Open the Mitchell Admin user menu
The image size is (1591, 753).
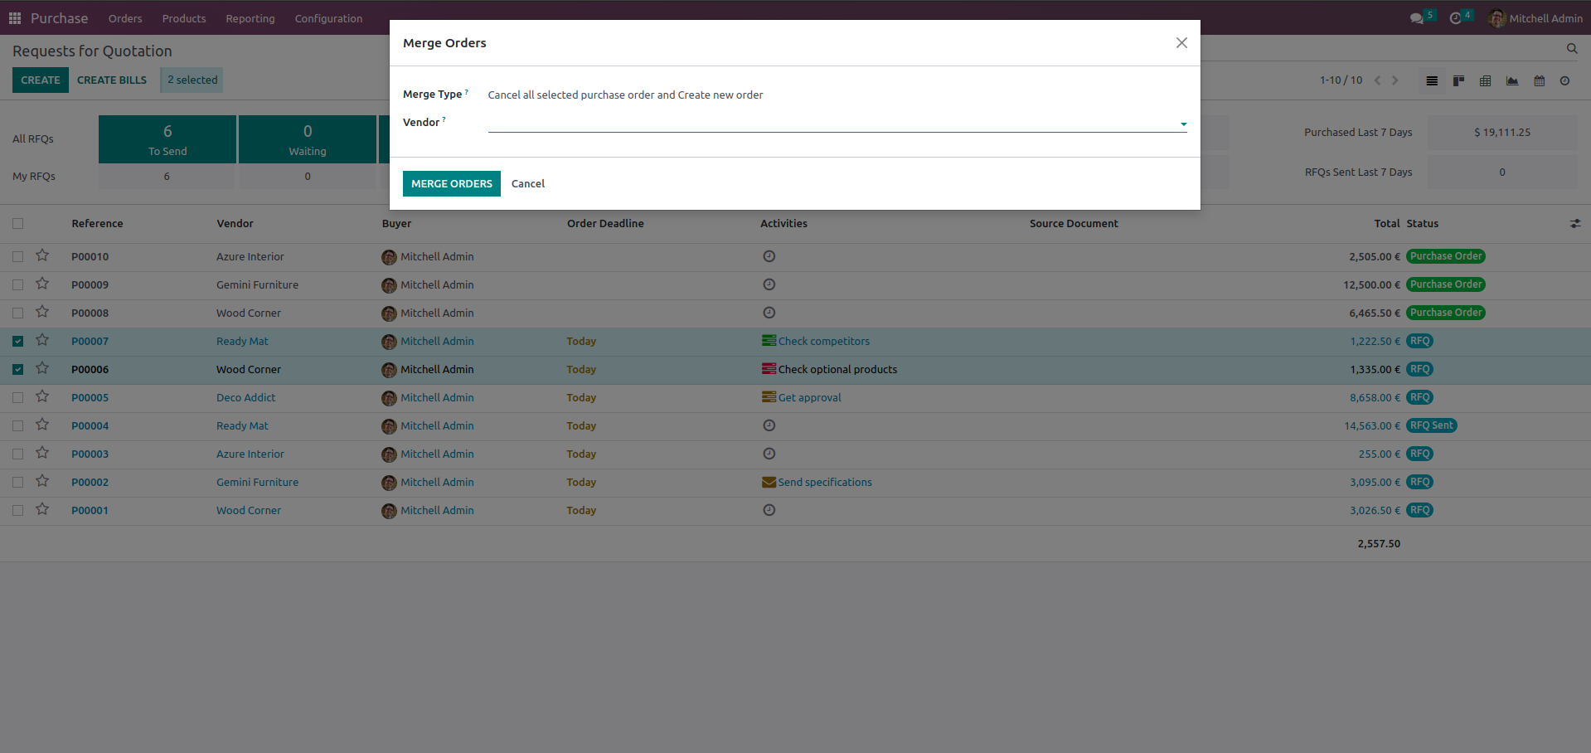(x=1535, y=18)
